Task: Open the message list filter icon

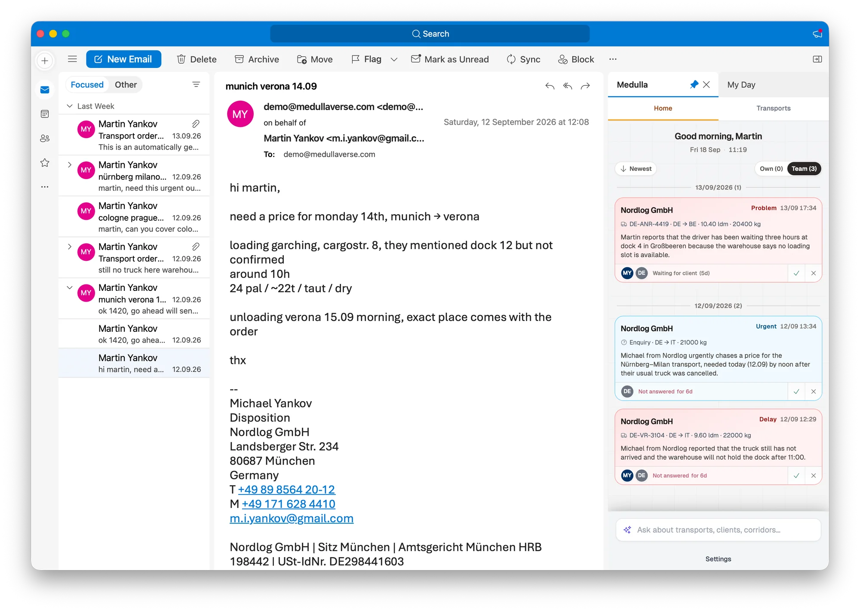Action: pyautogui.click(x=196, y=84)
